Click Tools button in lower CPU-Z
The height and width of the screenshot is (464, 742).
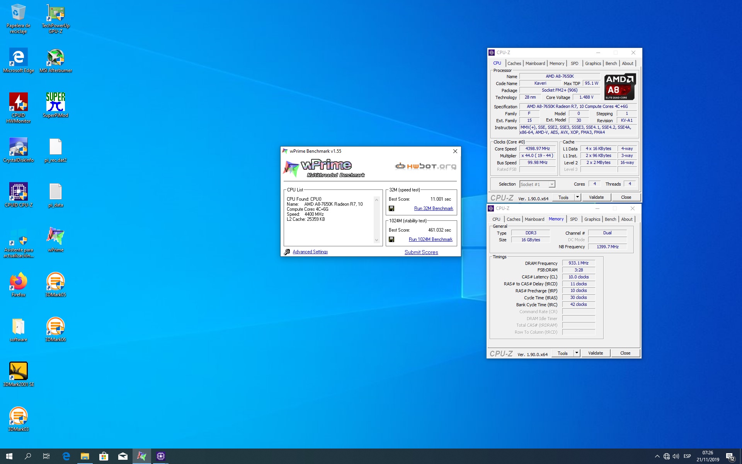[563, 353]
